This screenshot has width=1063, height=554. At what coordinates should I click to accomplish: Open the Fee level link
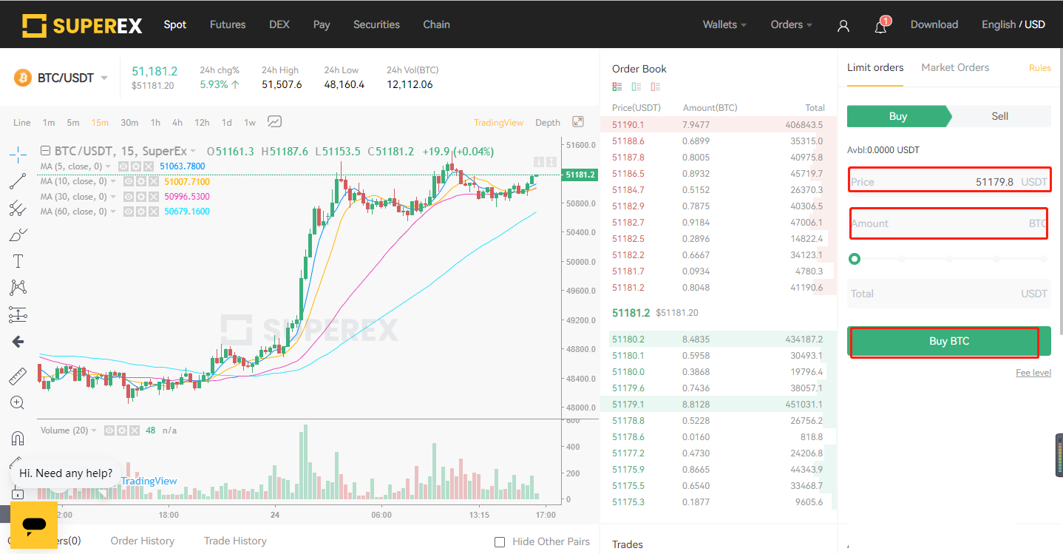tap(1033, 373)
